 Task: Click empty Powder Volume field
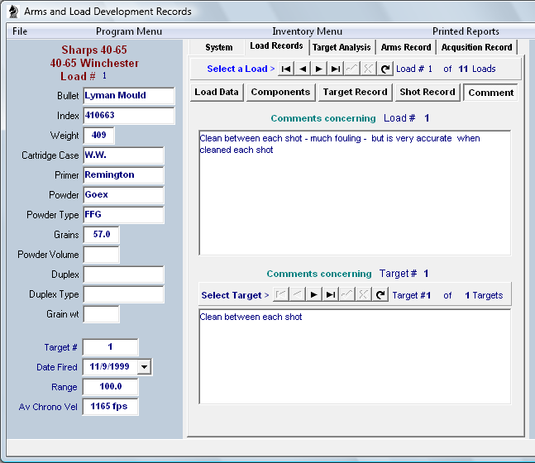(102, 255)
